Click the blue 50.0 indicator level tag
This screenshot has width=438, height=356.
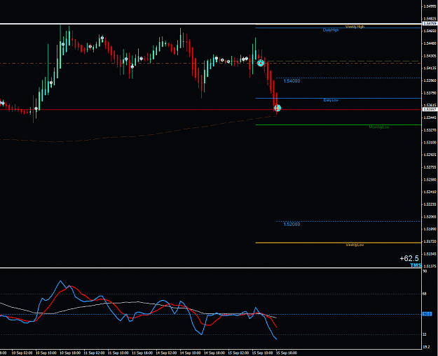point(427,314)
